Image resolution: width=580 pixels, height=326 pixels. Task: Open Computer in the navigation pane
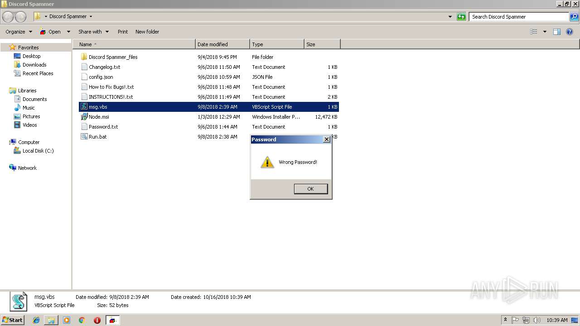[x=29, y=142]
